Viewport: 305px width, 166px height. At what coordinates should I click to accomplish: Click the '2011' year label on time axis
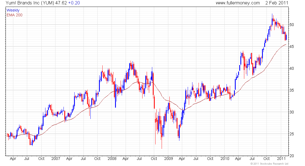pyautogui.click(x=281, y=159)
